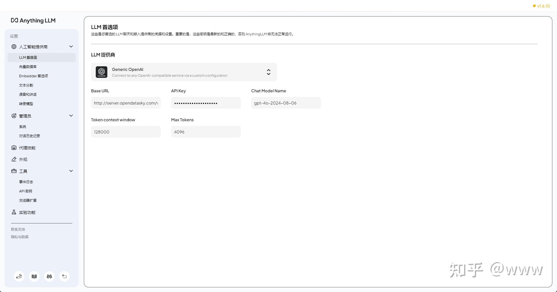Click the 外观 pencil icon

[14, 159]
